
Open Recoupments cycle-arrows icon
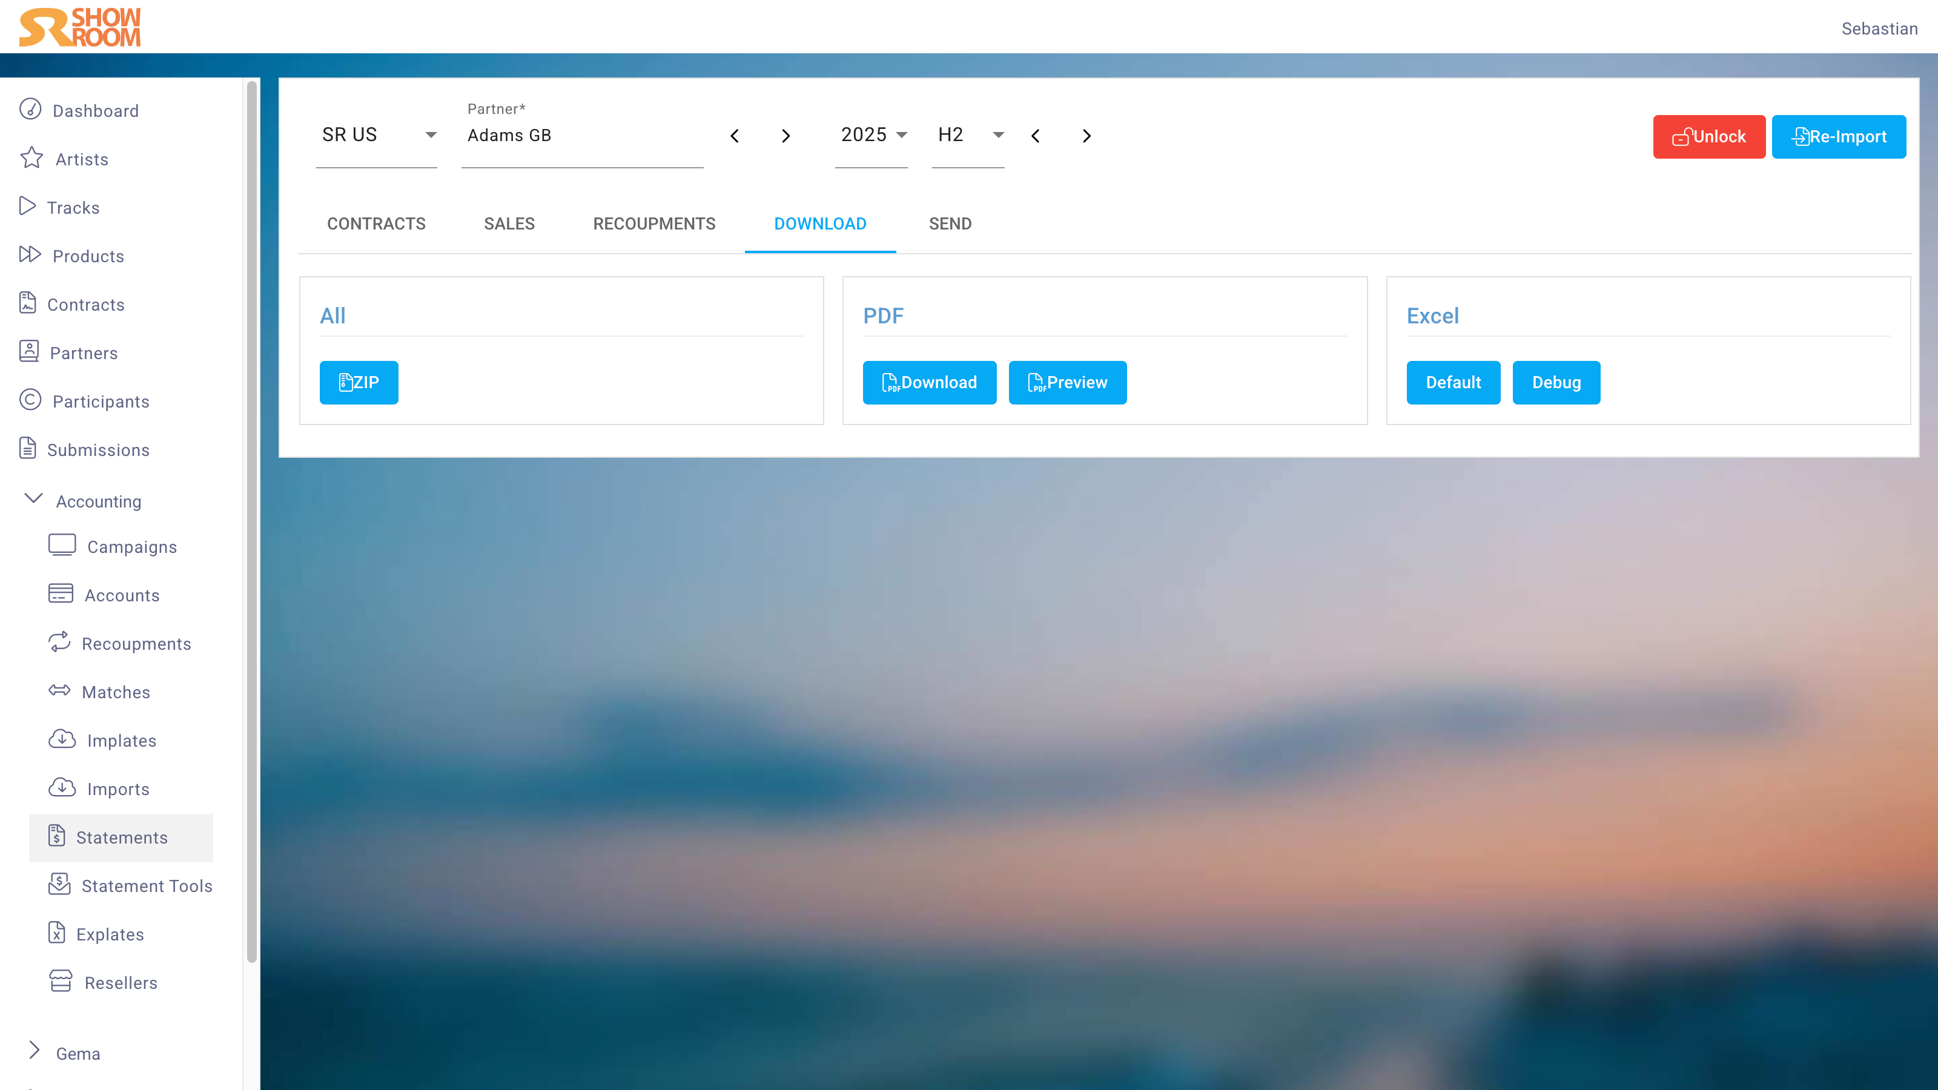click(59, 642)
